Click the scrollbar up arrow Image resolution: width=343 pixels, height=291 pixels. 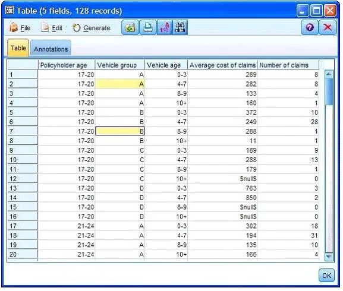click(329, 74)
